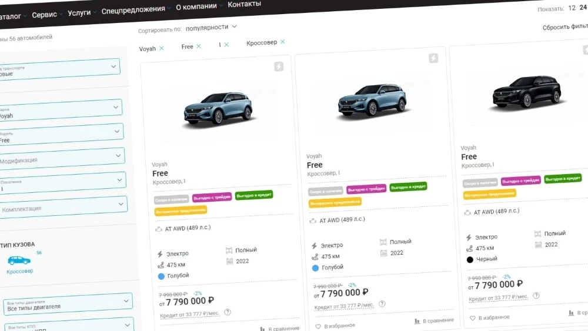Click the credit help question icon on first card
The height and width of the screenshot is (331, 588).
coord(227,312)
